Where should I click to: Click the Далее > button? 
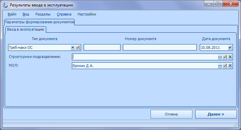[216, 114]
